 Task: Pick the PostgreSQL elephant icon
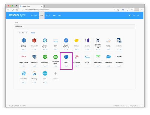(x=34, y=57)
